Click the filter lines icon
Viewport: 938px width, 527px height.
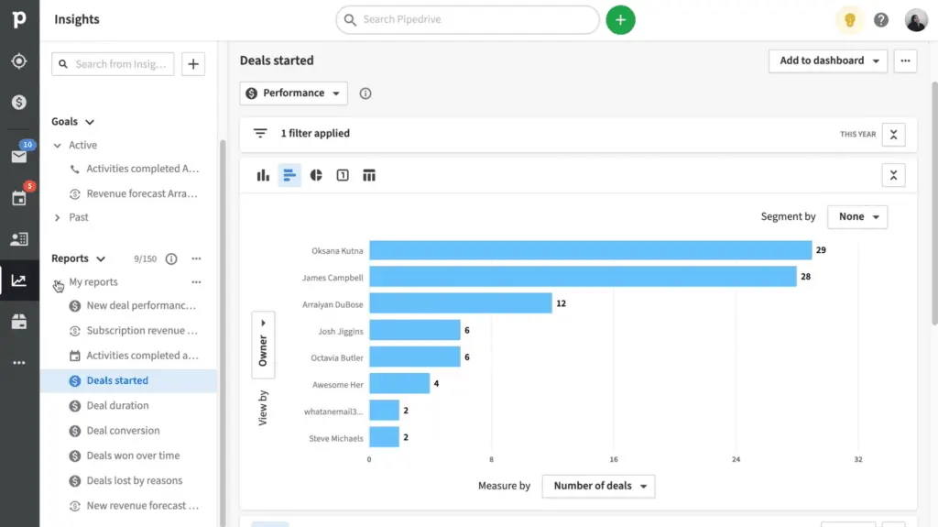point(259,134)
